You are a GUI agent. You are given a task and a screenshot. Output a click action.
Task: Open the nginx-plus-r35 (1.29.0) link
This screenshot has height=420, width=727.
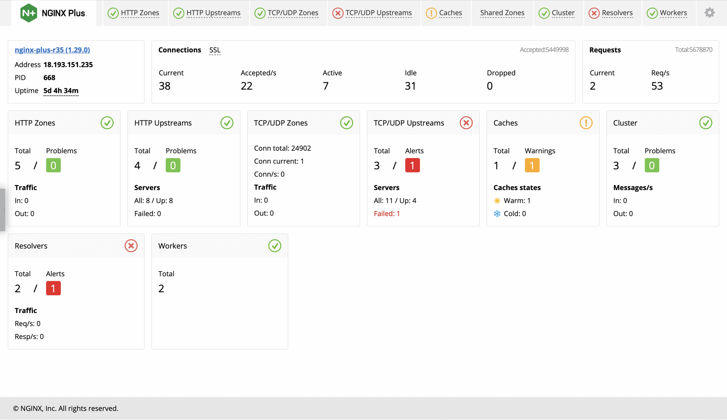point(52,50)
